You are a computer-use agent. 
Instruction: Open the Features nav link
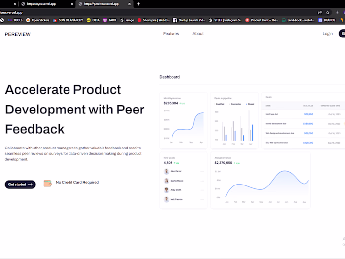pyautogui.click(x=171, y=34)
